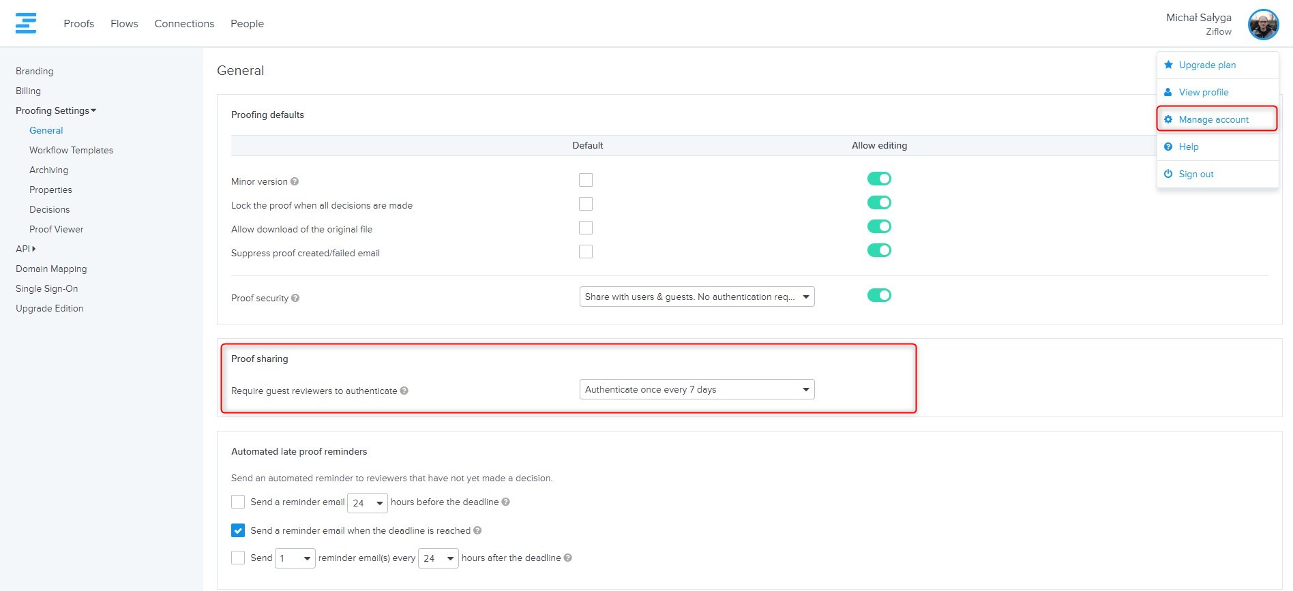Select Manage account from the user menu
This screenshot has height=591, width=1293.
[1213, 119]
